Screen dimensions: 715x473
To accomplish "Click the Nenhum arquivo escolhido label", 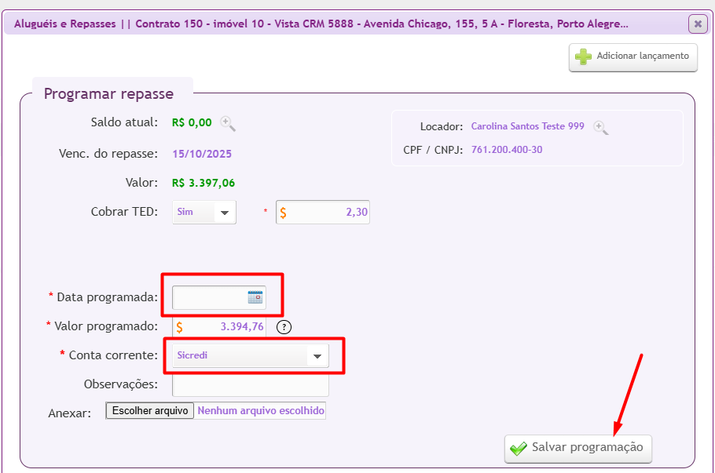I will pos(260,410).
